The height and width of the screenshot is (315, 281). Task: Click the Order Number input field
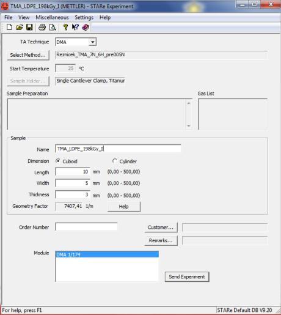86,227
